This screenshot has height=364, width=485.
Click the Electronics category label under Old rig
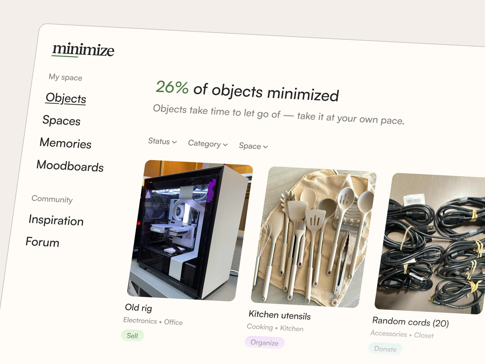coord(140,321)
